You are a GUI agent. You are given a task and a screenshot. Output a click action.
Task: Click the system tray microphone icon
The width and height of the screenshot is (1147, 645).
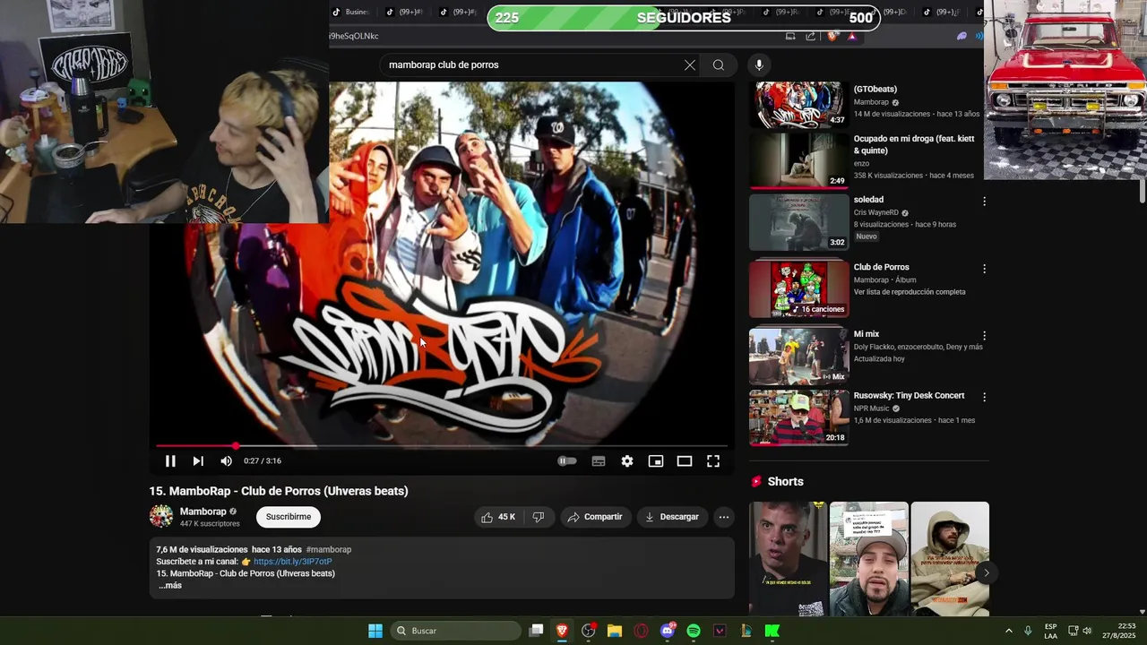click(x=1028, y=631)
